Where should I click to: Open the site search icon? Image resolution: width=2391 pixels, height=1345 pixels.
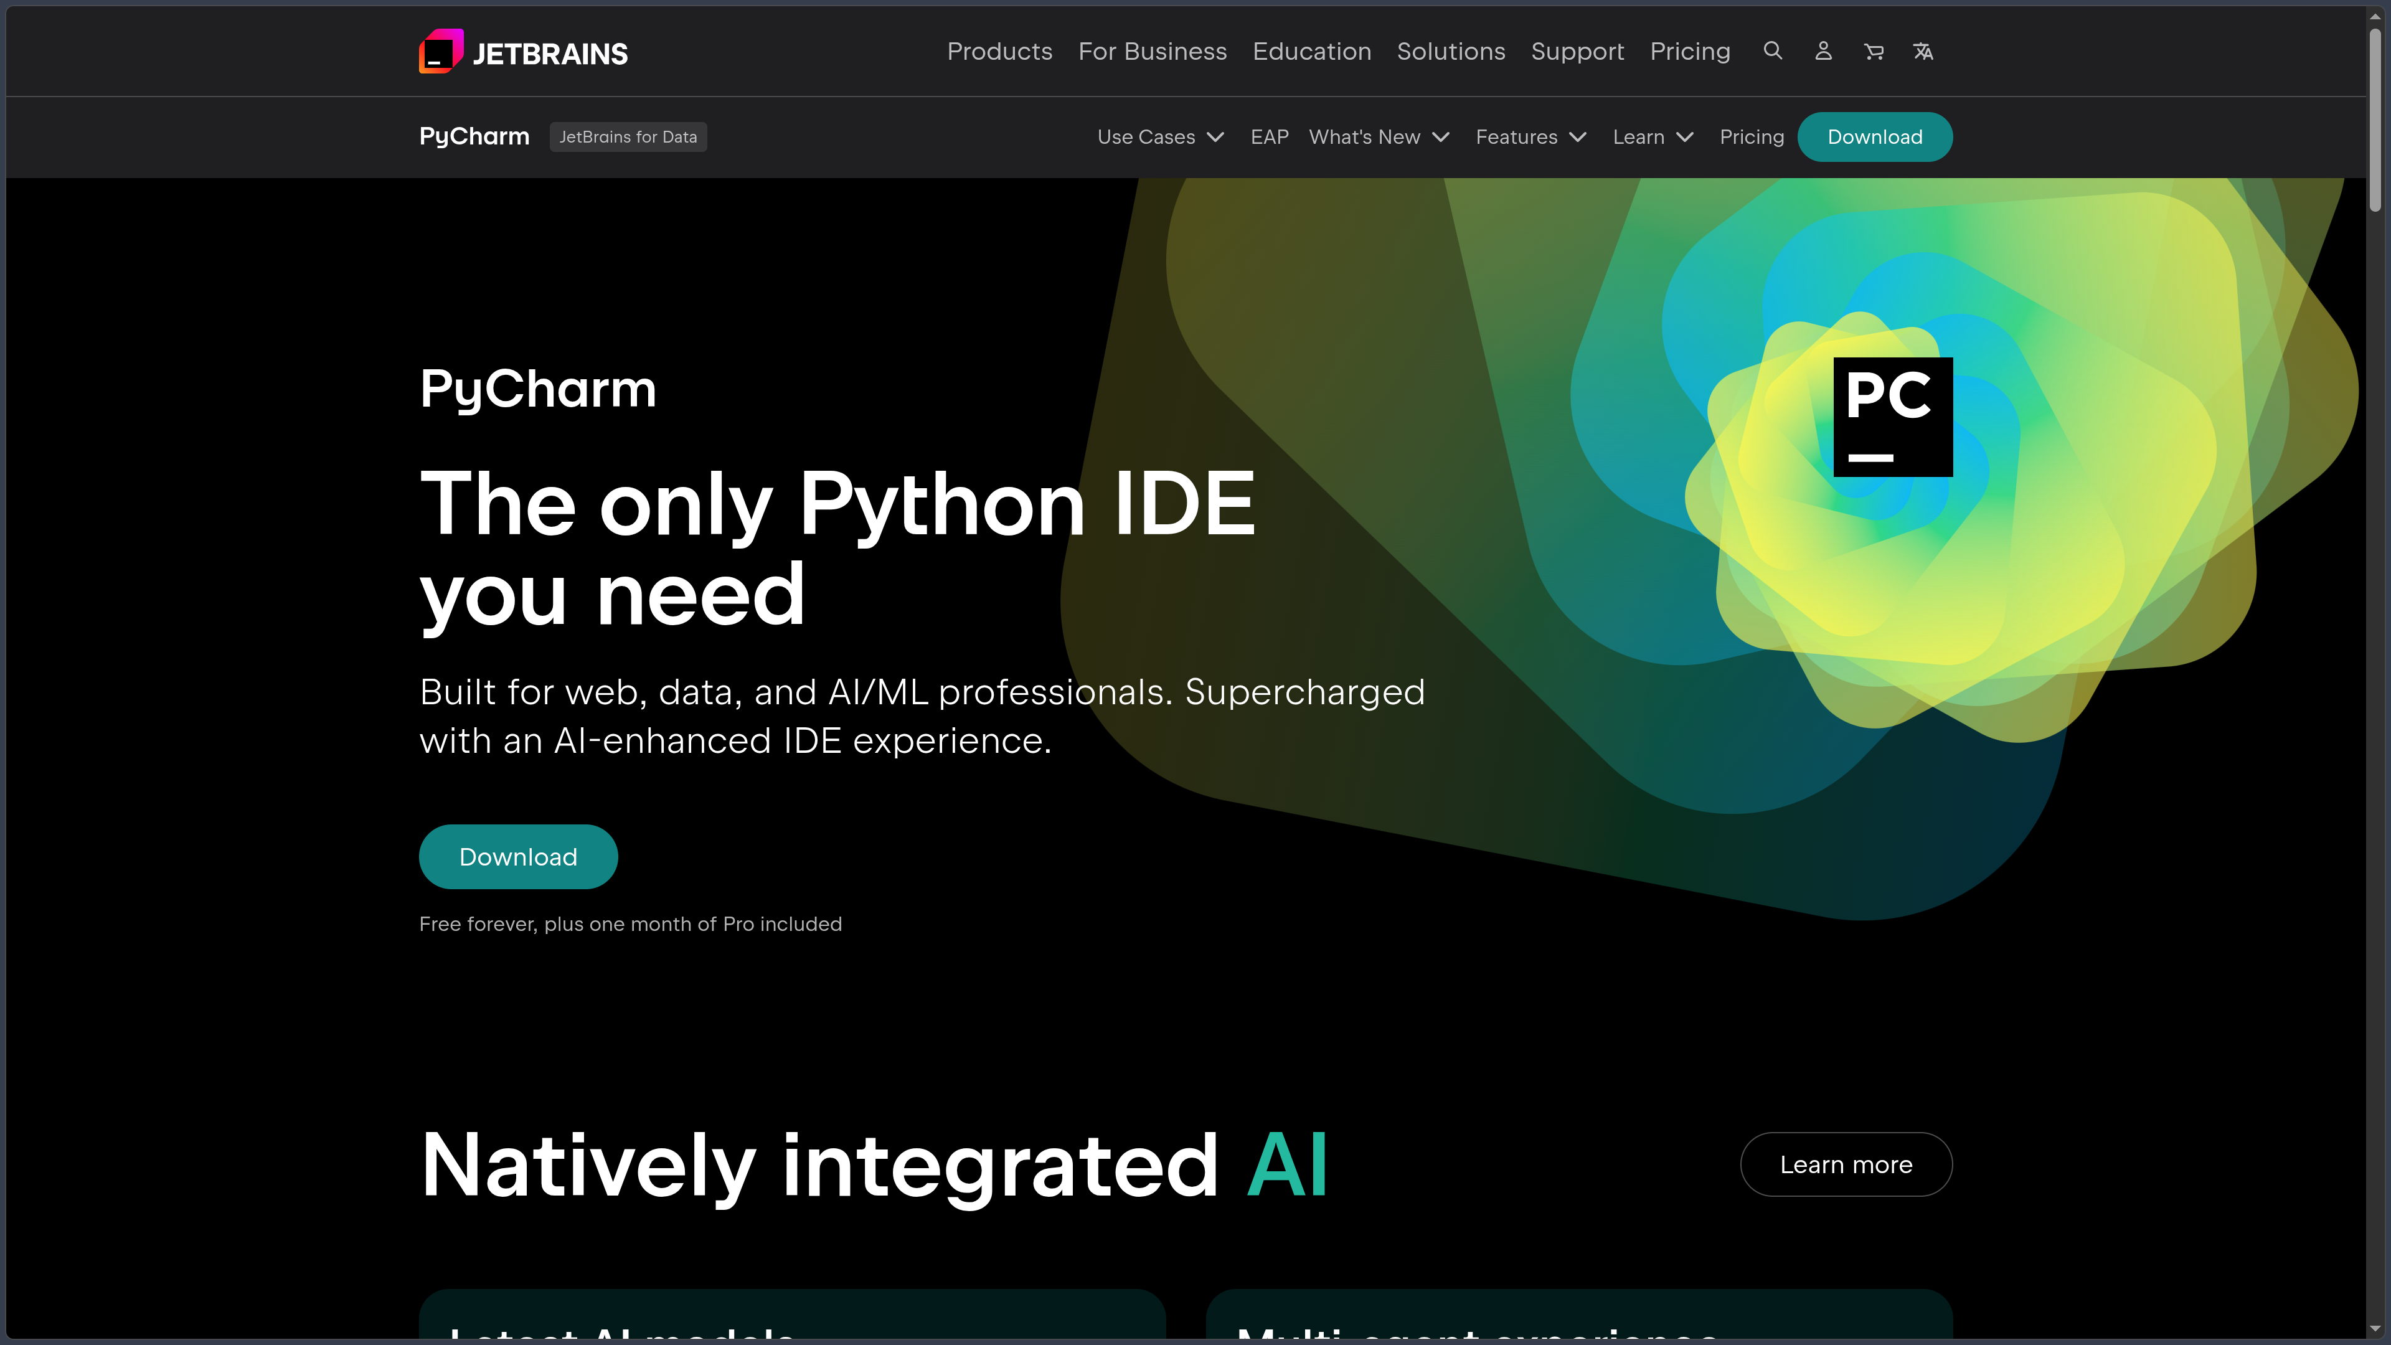1773,51
